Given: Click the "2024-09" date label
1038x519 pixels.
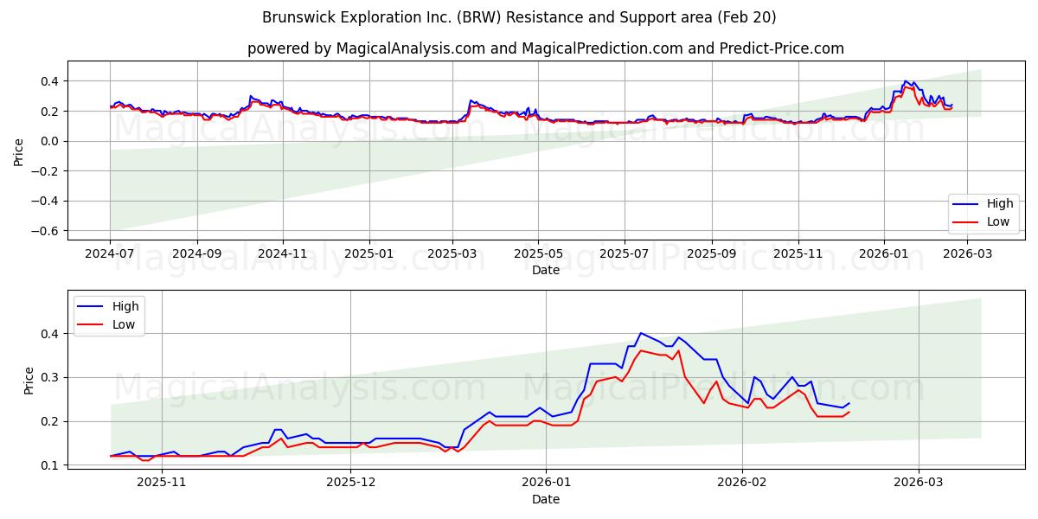Looking at the screenshot, I should (196, 253).
